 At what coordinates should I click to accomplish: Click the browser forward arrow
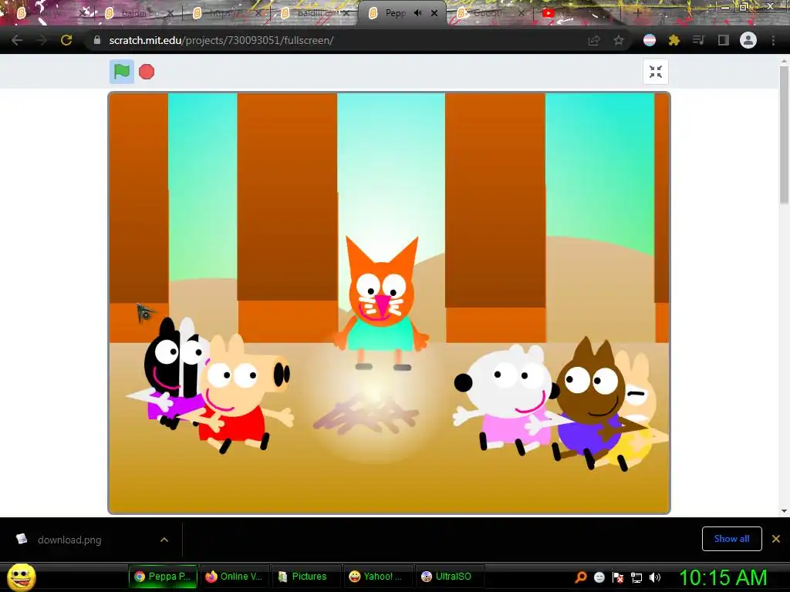42,40
